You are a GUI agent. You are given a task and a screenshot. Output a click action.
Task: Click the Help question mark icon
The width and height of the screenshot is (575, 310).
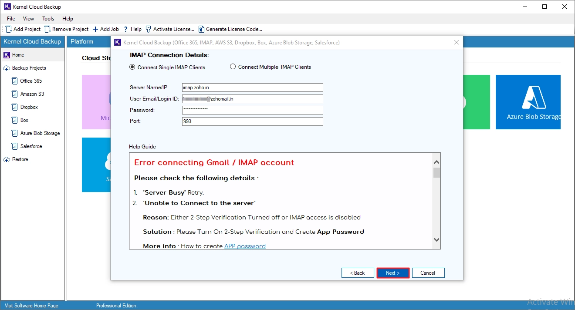[126, 29]
